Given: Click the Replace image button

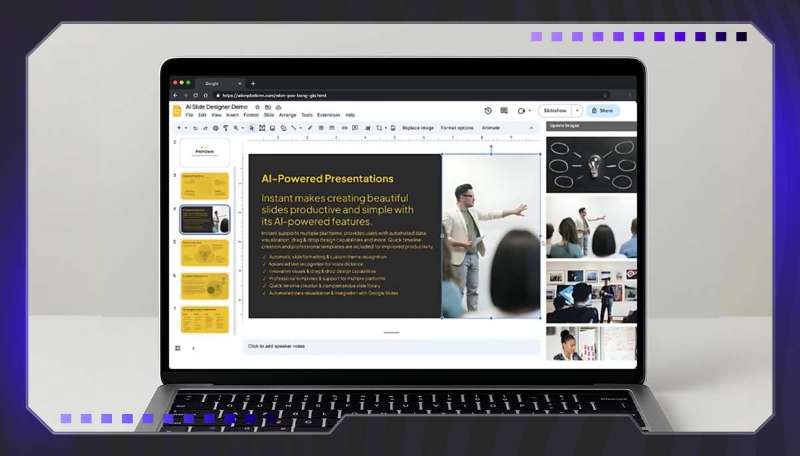Looking at the screenshot, I should click(418, 128).
